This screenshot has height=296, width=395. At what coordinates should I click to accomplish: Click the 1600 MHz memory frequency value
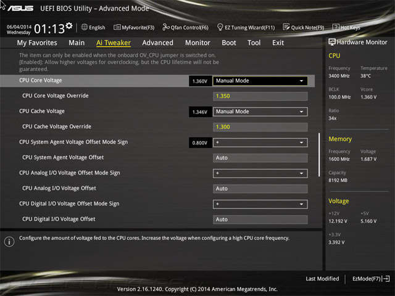[x=339, y=159]
